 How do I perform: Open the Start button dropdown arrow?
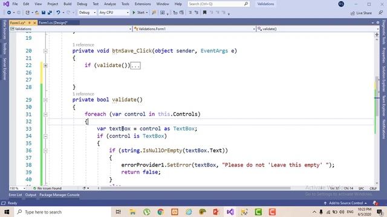[x=147, y=13]
